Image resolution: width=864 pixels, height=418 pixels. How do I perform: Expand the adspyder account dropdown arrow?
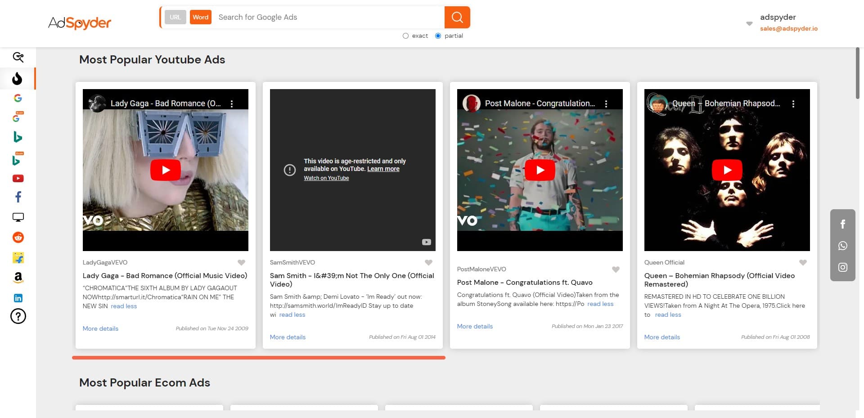749,23
